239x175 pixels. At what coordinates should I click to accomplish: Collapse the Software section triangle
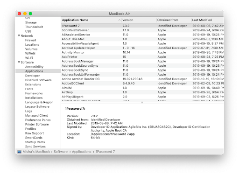pyautogui.click(x=19, y=62)
